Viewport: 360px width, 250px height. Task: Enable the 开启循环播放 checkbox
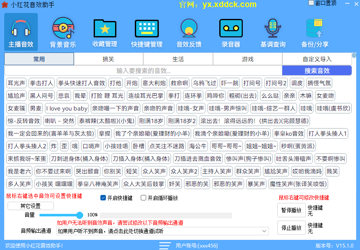[x=144, y=198]
